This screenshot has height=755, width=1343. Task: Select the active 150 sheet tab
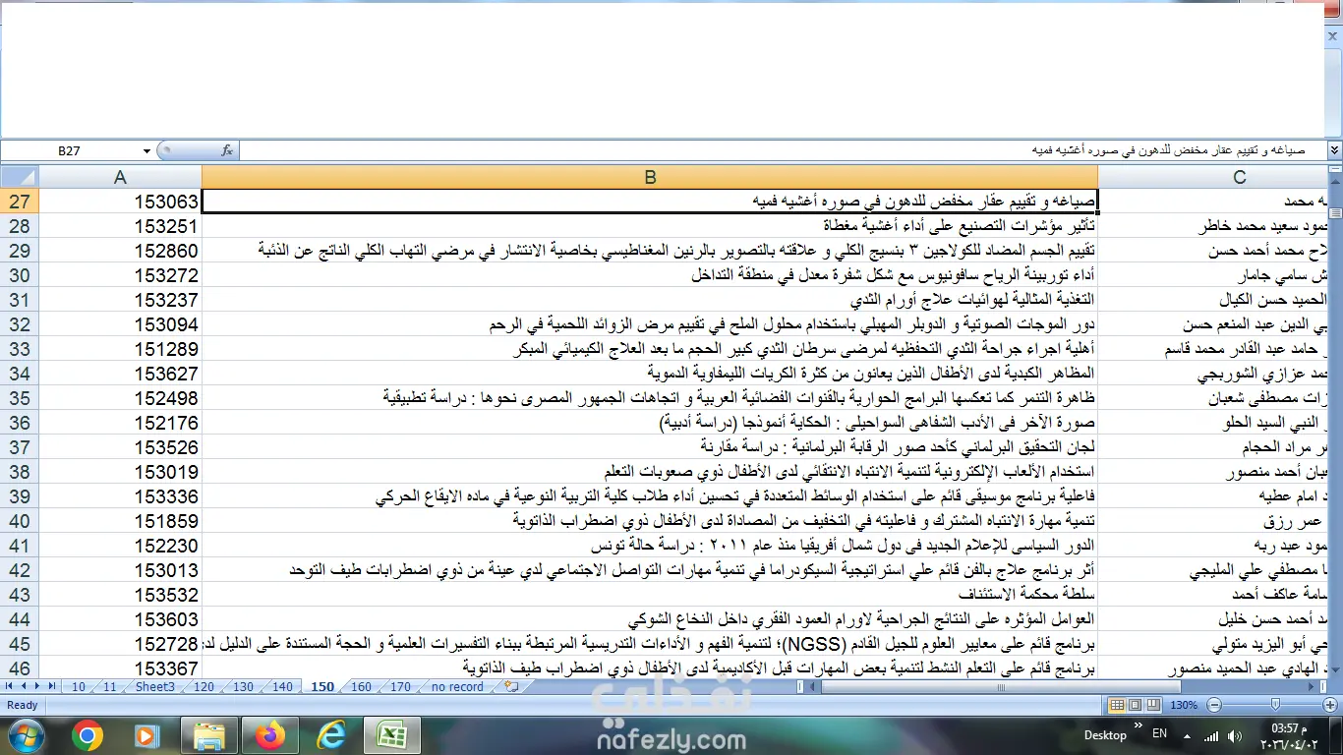click(x=321, y=687)
